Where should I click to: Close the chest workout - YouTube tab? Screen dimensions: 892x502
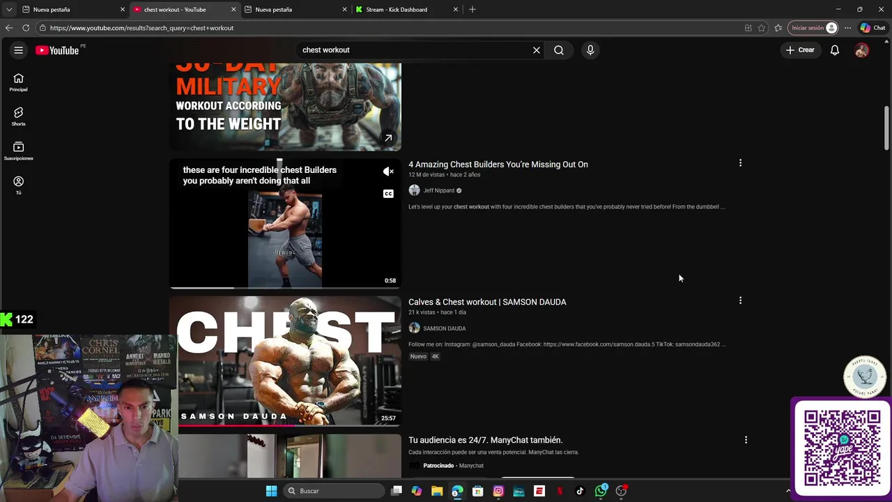(233, 10)
